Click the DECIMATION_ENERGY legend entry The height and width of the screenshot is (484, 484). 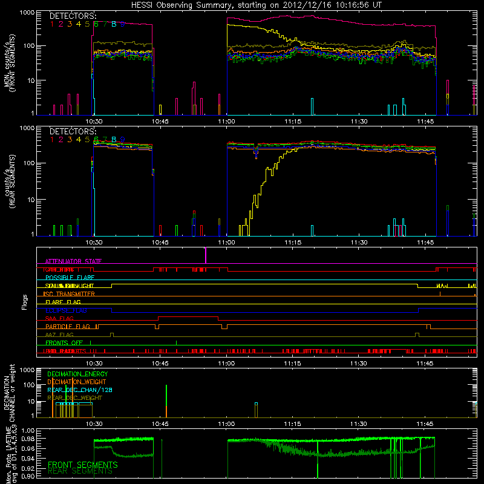point(77,374)
